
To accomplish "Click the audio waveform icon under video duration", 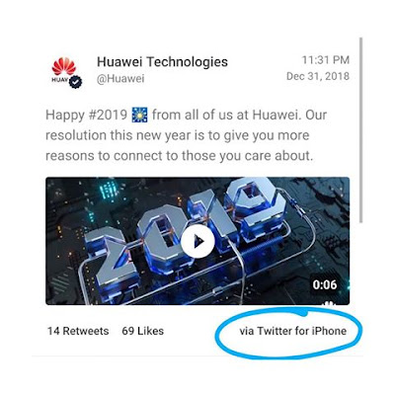I will 327,303.
